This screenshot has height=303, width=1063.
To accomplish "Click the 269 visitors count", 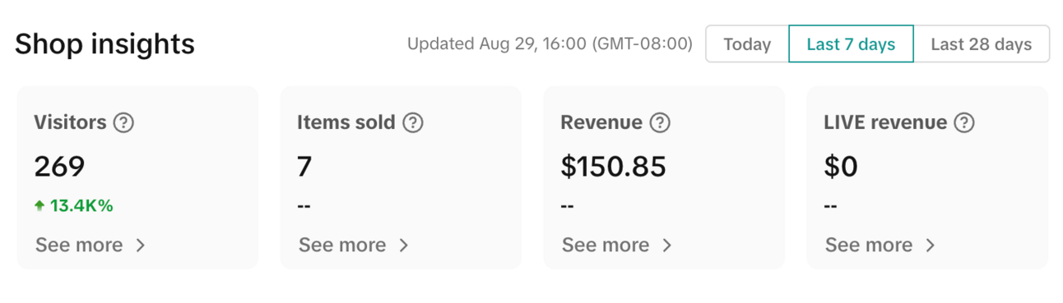I will [x=59, y=167].
